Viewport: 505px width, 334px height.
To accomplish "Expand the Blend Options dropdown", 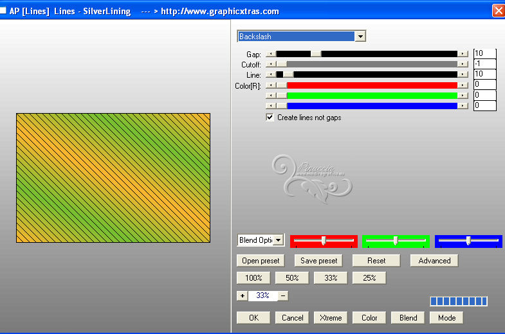I will click(x=278, y=240).
